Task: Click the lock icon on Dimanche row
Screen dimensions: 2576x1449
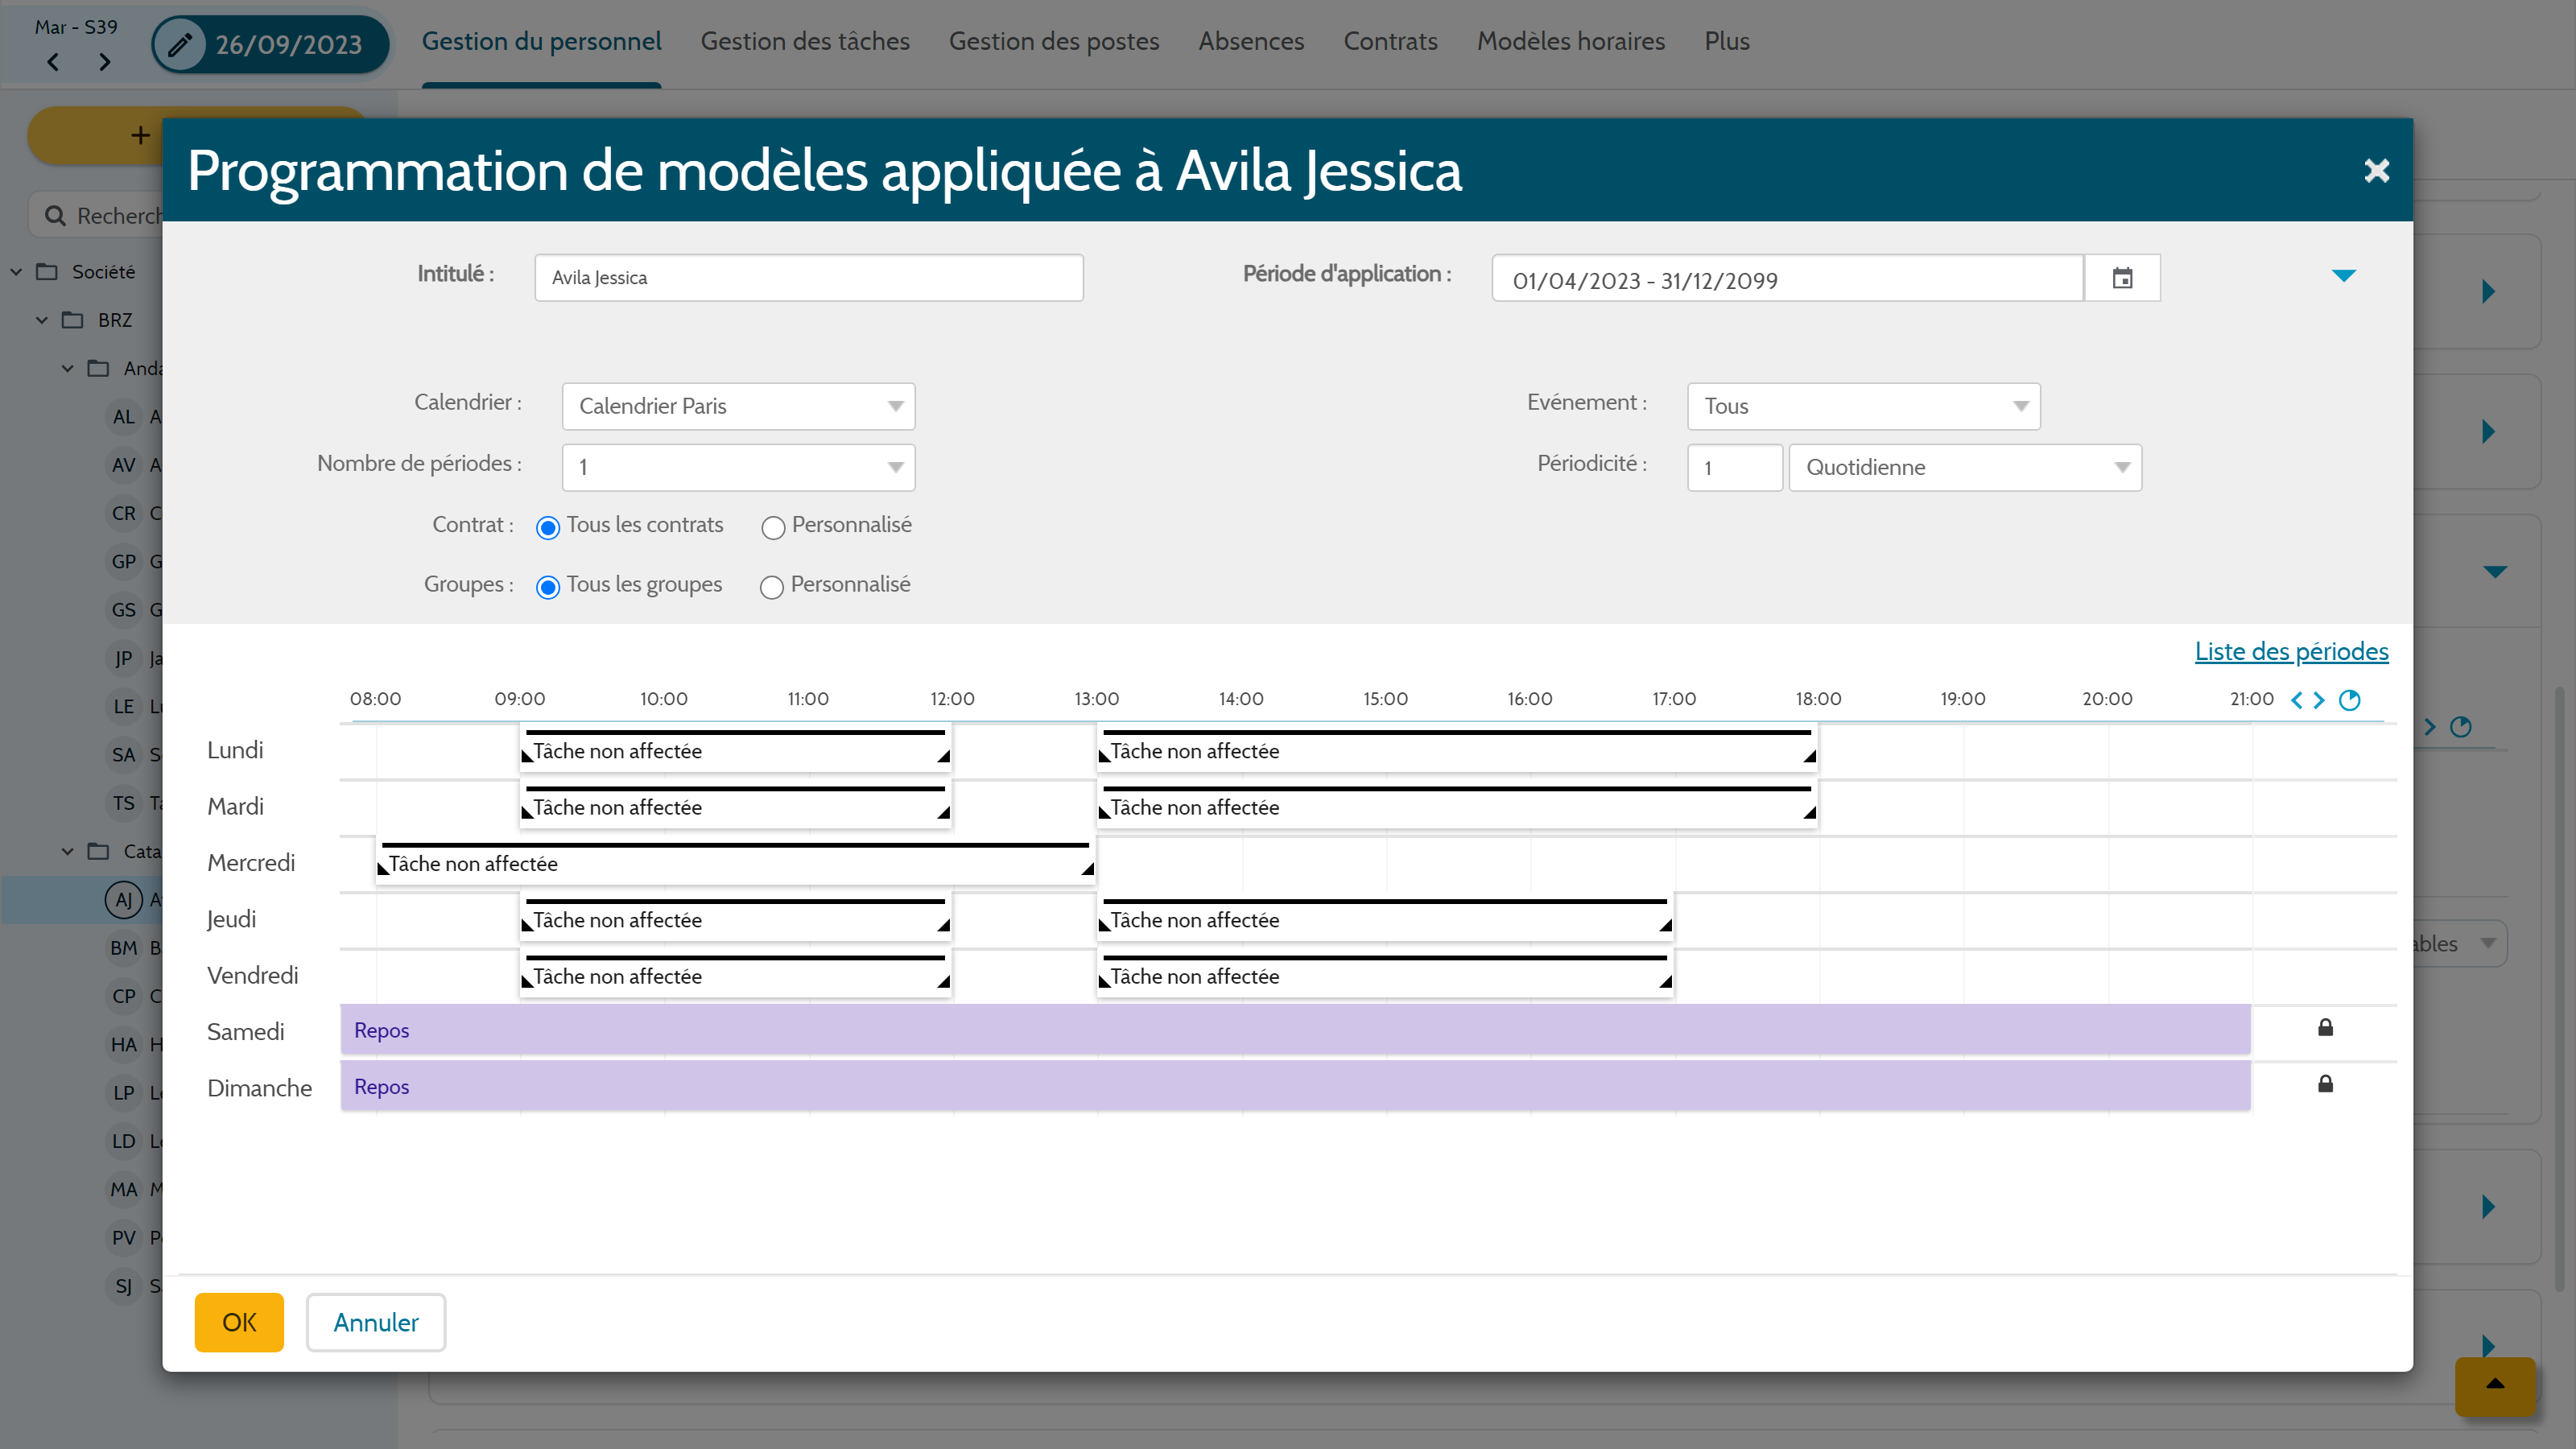Action: (2325, 1084)
